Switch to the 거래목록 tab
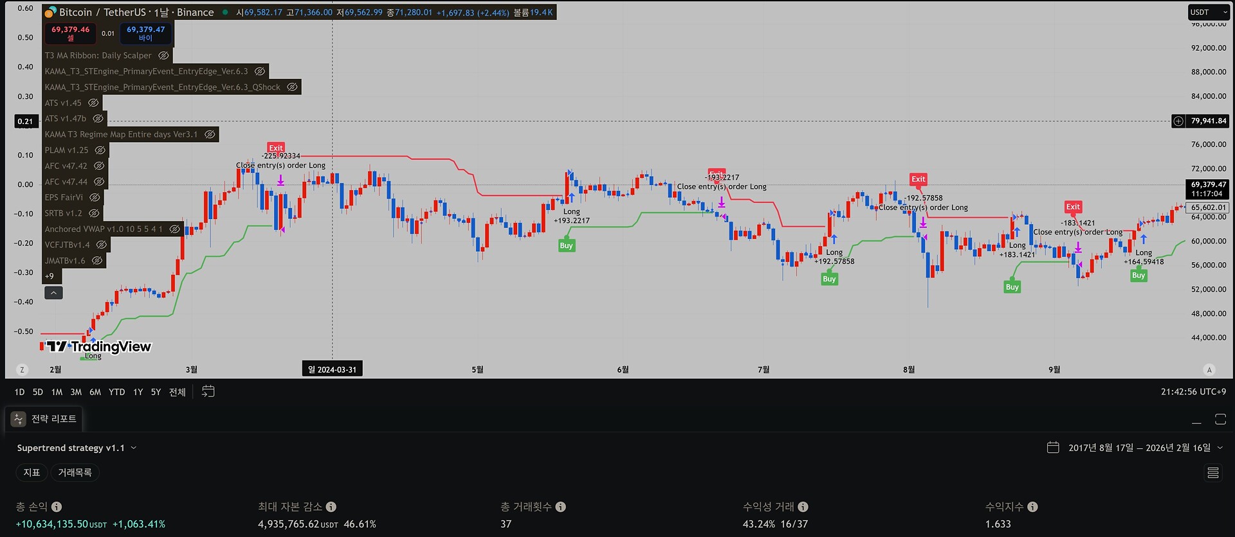This screenshot has height=537, width=1235. [x=75, y=473]
